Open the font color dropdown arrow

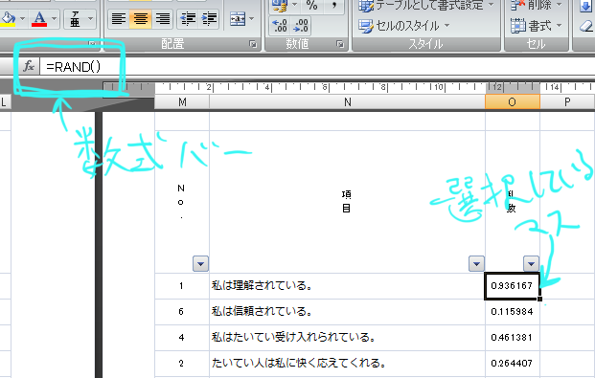pyautogui.click(x=54, y=18)
